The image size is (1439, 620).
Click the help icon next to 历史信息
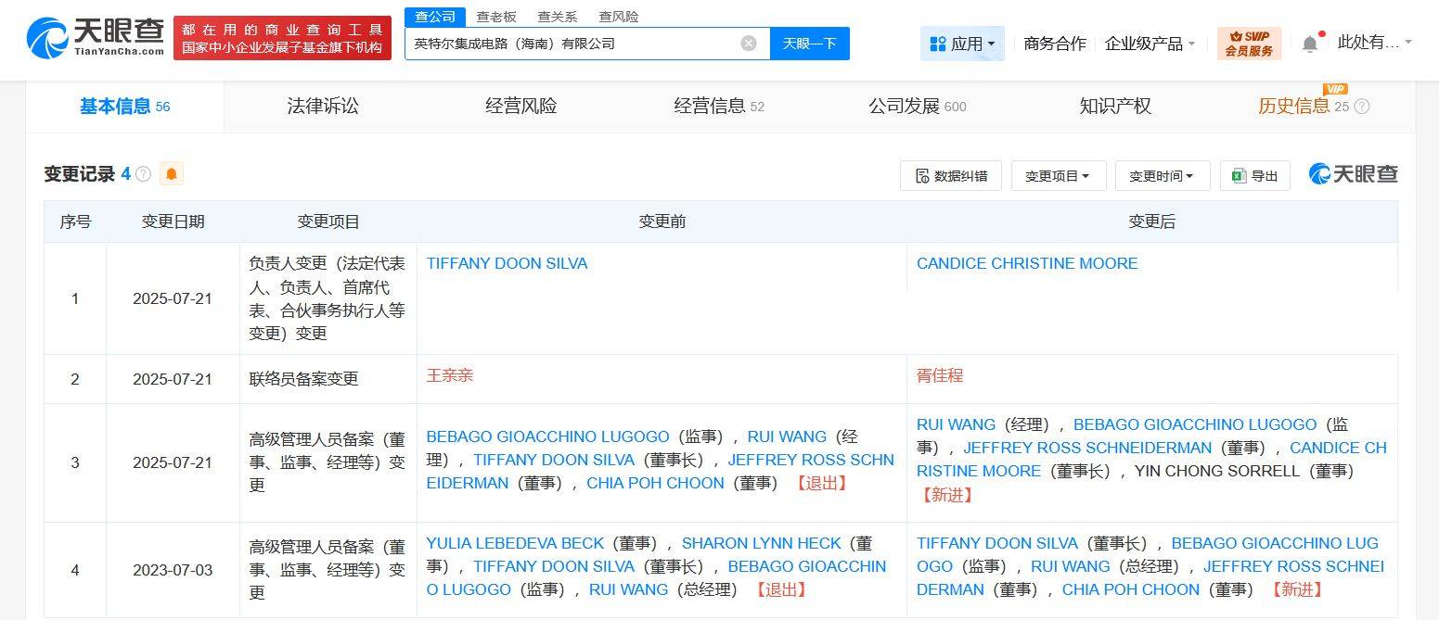coord(1362,107)
